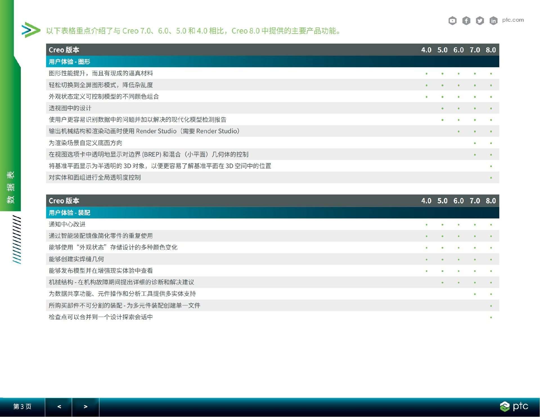Click the 用户体验 - 图形 section header
Image resolution: width=540 pixels, height=417 pixels.
pyautogui.click(x=273, y=62)
